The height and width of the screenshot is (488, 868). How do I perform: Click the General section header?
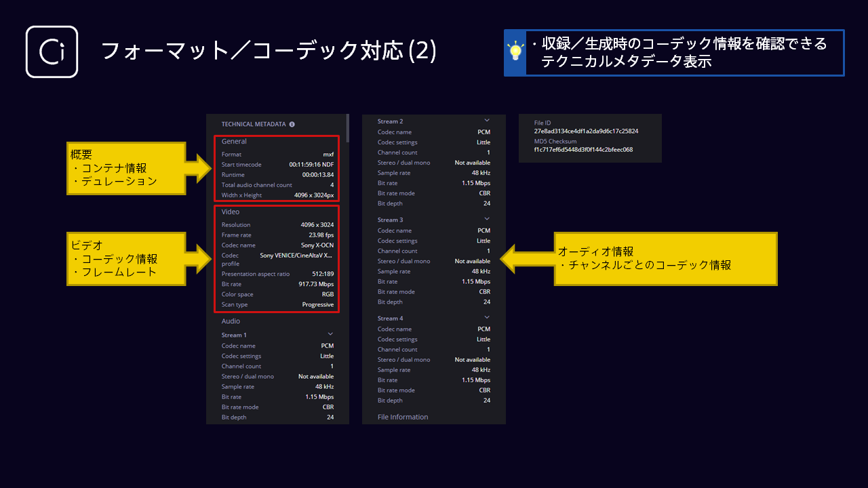(234, 142)
